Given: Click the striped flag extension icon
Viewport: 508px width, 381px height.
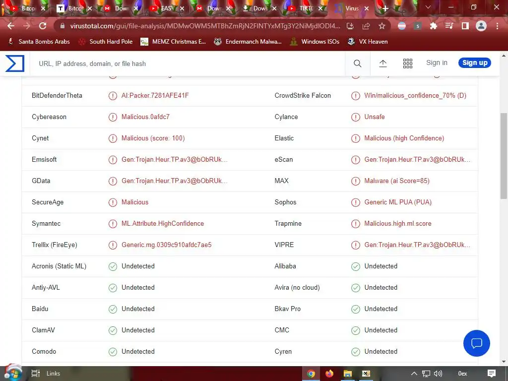Looking at the screenshot, I should click(x=402, y=26).
